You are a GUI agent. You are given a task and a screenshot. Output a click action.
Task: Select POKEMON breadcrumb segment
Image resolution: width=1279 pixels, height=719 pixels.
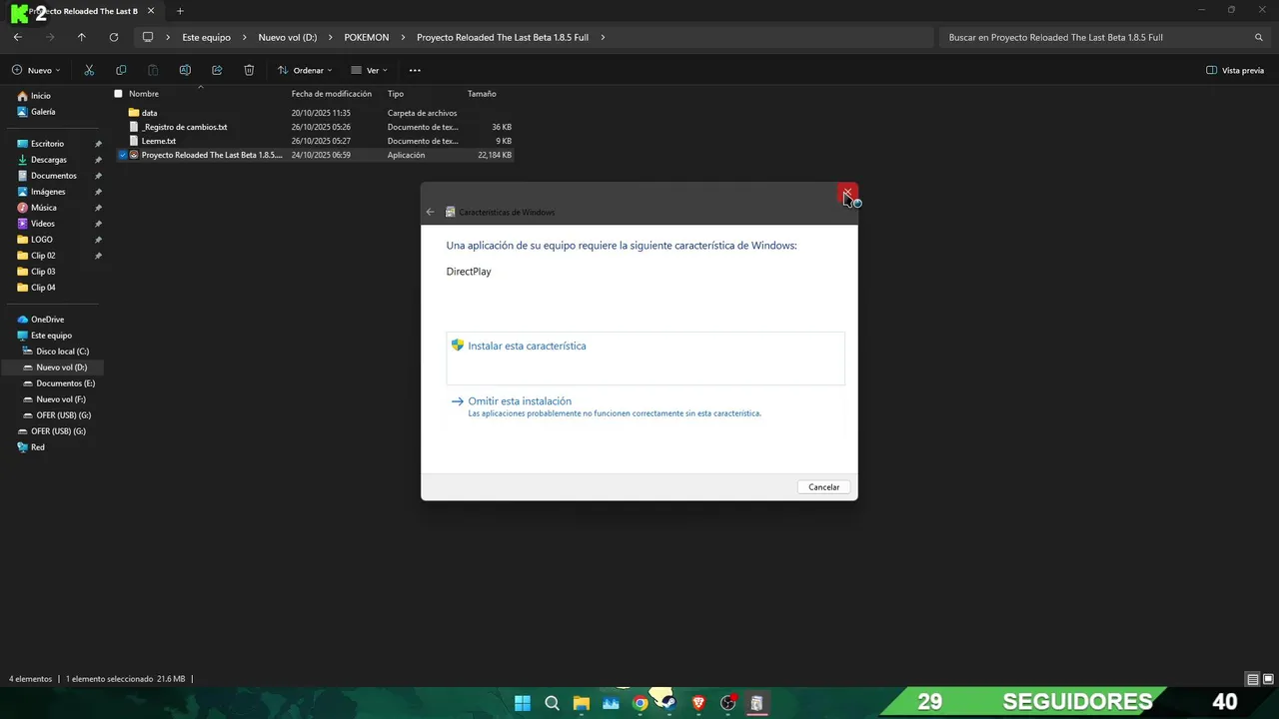click(x=367, y=37)
